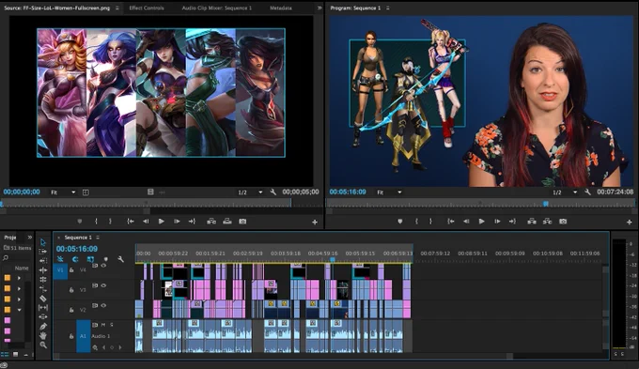Click the Program monitor scrub bar playhead

[x=545, y=203]
